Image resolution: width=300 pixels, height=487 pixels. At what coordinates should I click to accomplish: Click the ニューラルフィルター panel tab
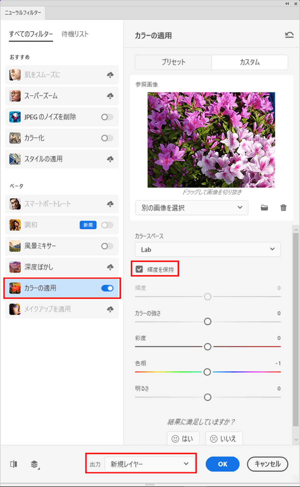[x=23, y=13]
